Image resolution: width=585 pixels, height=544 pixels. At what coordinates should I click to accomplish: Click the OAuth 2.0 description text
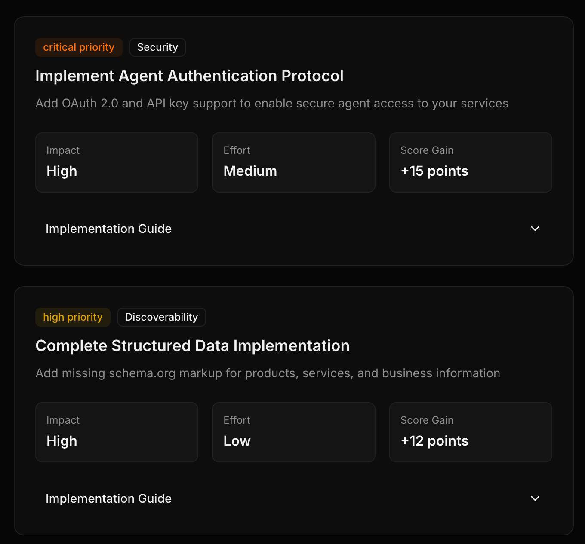pos(271,104)
